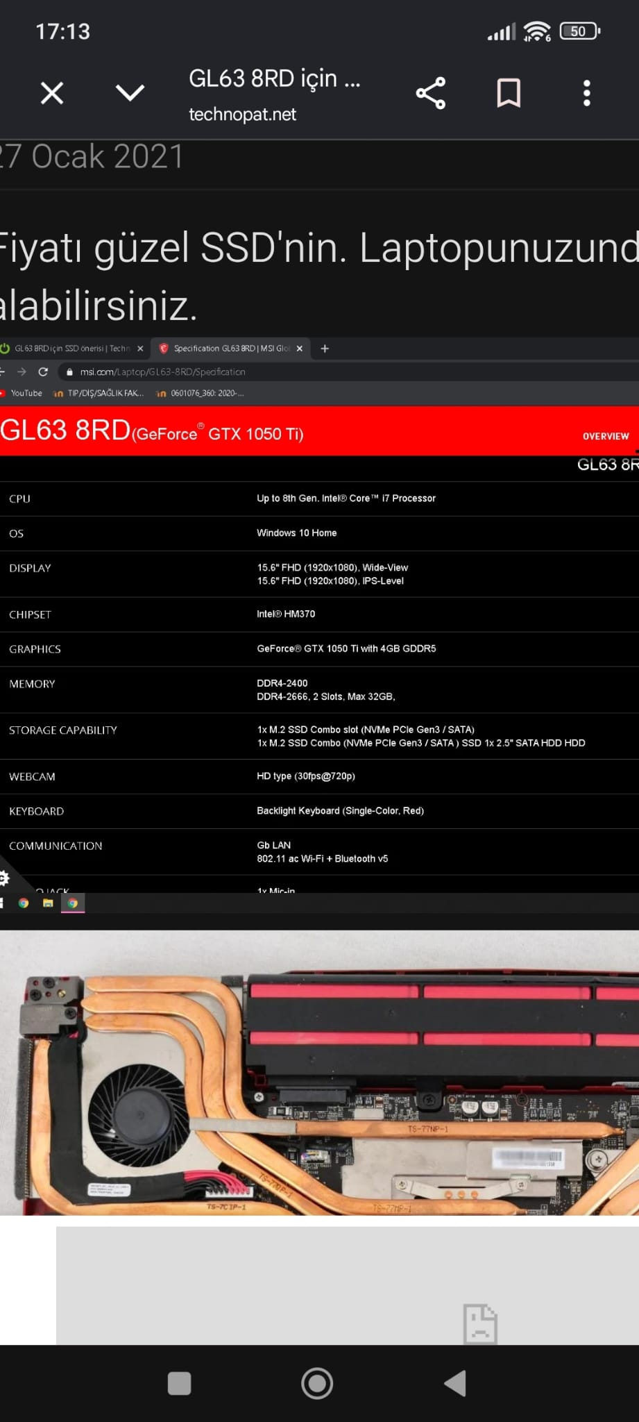Tap the 'Windows 10 Home' OS value
Image resolution: width=639 pixels, height=1422 pixels.
(x=297, y=533)
